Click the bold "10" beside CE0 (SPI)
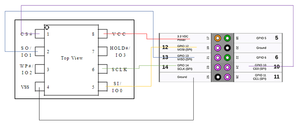300x130 pixels. click(276, 67)
